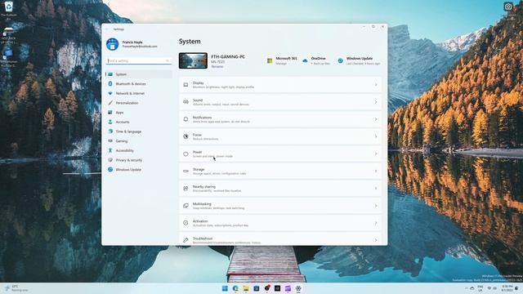
Task: Click the Sound speaker icon
Action: (x=186, y=102)
